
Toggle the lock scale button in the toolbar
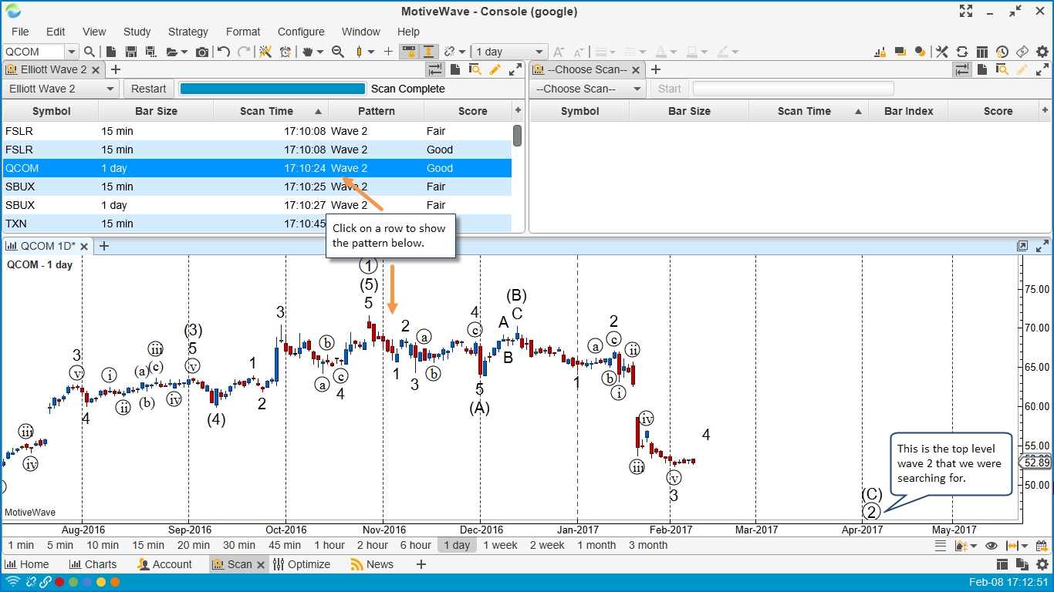[408, 52]
